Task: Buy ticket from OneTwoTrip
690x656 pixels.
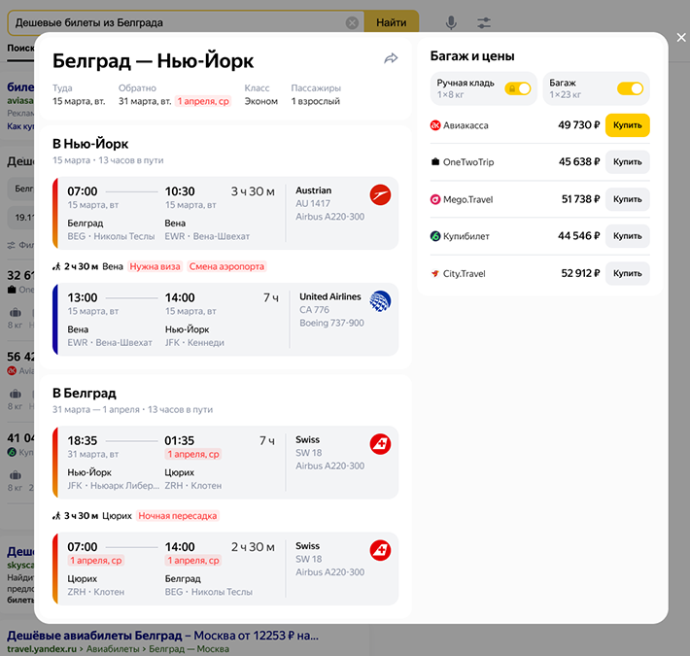Action: tap(628, 162)
